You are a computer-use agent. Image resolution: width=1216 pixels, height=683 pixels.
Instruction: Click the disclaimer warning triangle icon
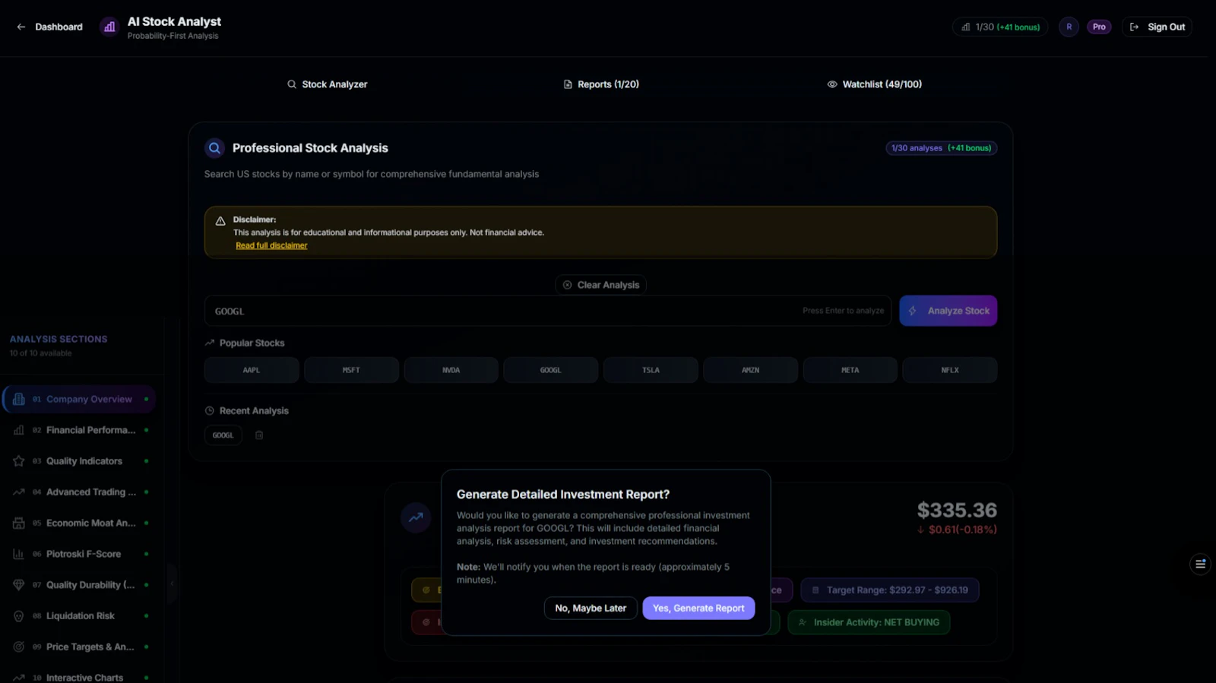220,221
